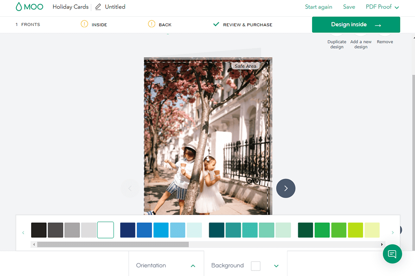Choose the selected white color swatch

(105, 230)
